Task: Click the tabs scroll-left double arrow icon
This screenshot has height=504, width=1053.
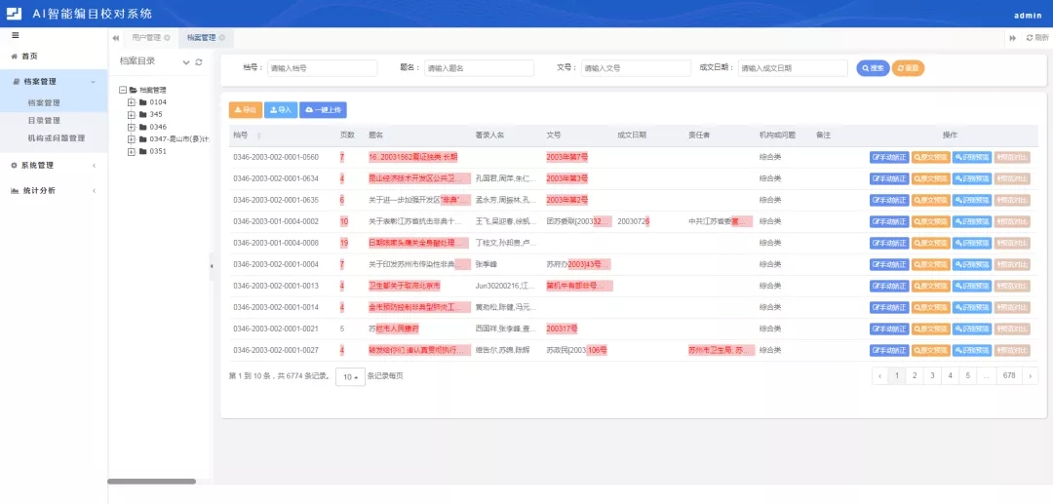Action: pyautogui.click(x=116, y=37)
